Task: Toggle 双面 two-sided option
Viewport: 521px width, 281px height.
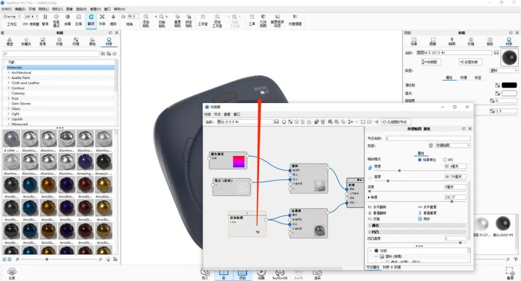Action: 374,219
